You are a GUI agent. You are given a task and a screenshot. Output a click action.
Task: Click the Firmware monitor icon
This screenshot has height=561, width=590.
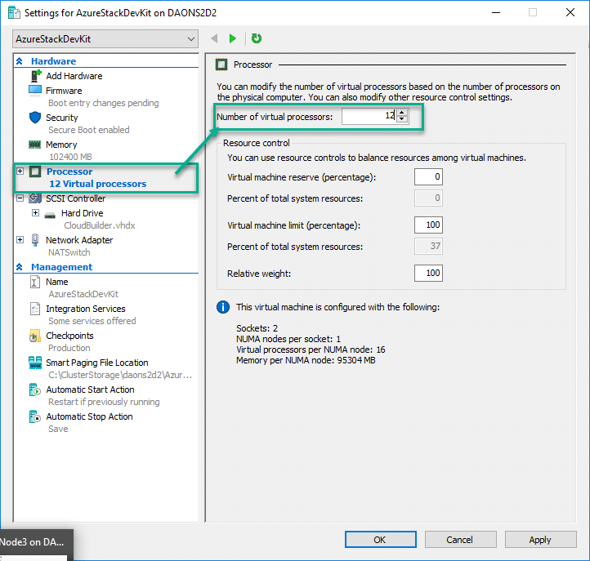35,91
